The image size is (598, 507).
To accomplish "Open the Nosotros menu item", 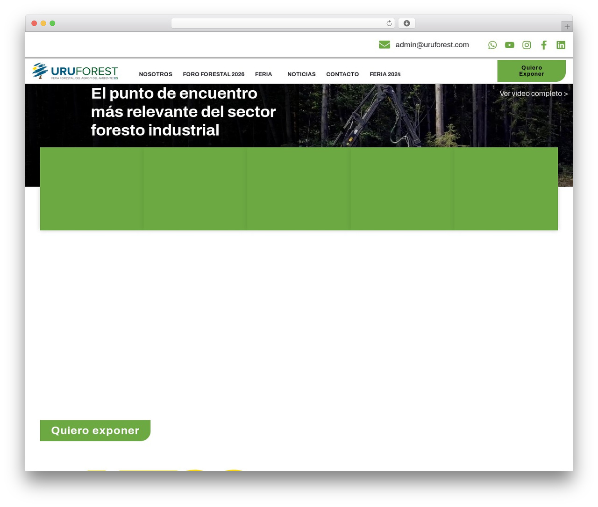I will [x=156, y=74].
